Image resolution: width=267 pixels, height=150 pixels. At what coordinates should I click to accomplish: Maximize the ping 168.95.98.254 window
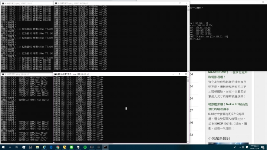click(x=180, y=3)
